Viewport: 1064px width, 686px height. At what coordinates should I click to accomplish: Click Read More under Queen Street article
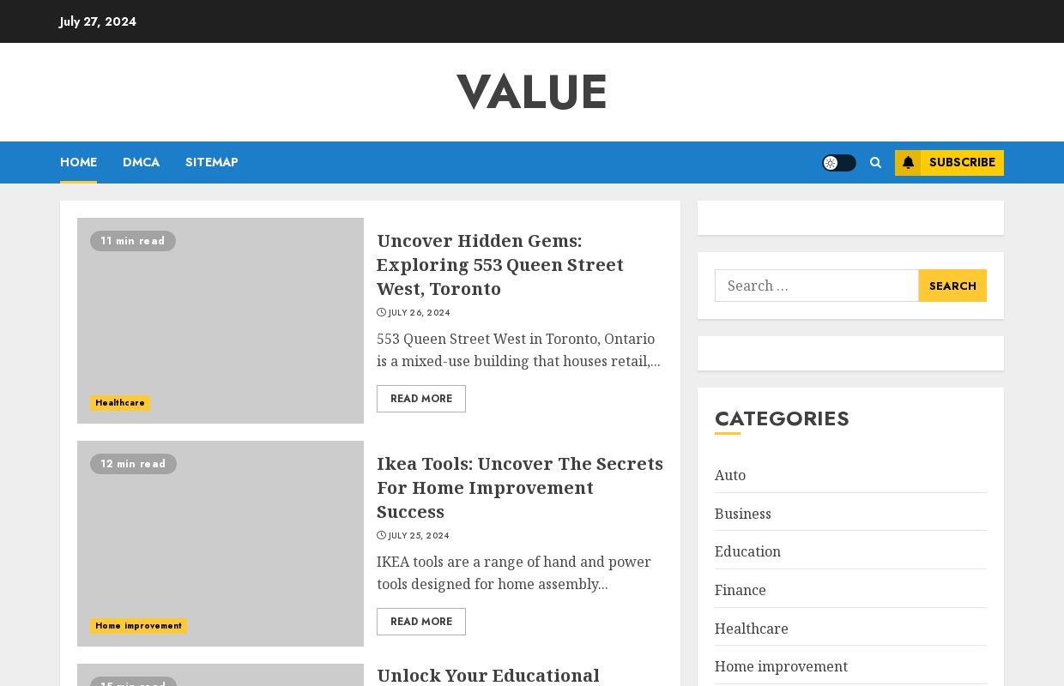[421, 399]
